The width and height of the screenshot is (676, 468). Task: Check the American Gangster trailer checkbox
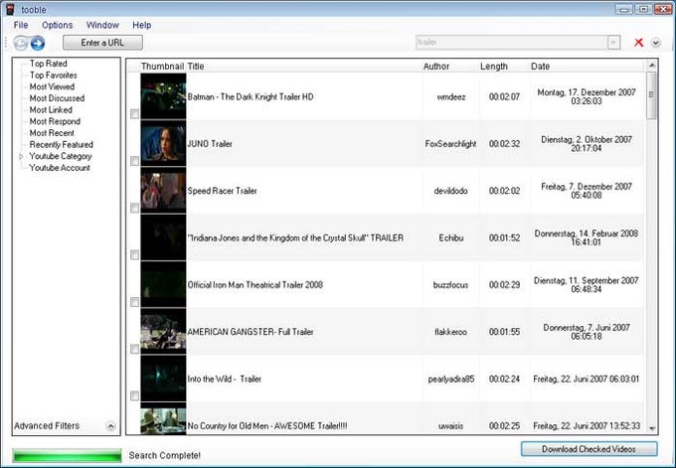[134, 349]
